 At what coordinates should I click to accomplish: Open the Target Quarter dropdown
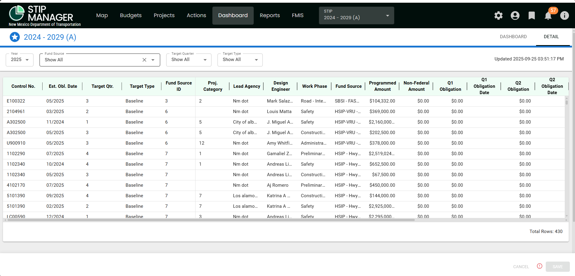[x=189, y=60]
